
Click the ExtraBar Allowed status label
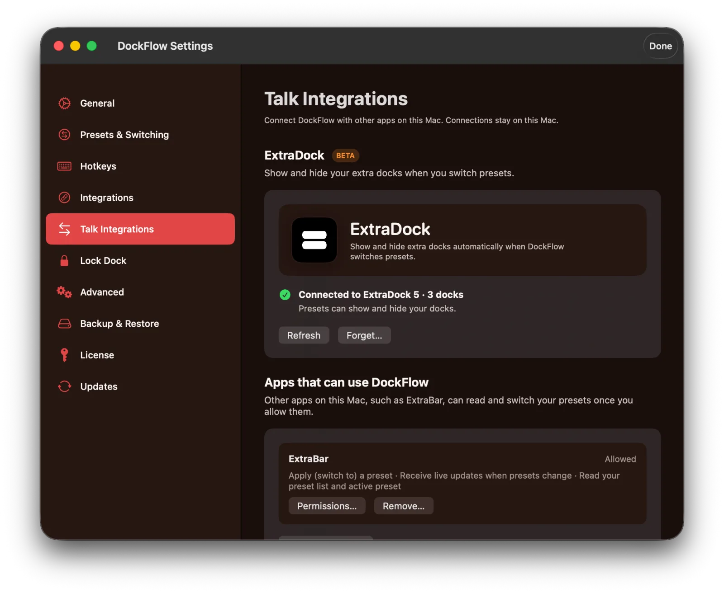[620, 459]
